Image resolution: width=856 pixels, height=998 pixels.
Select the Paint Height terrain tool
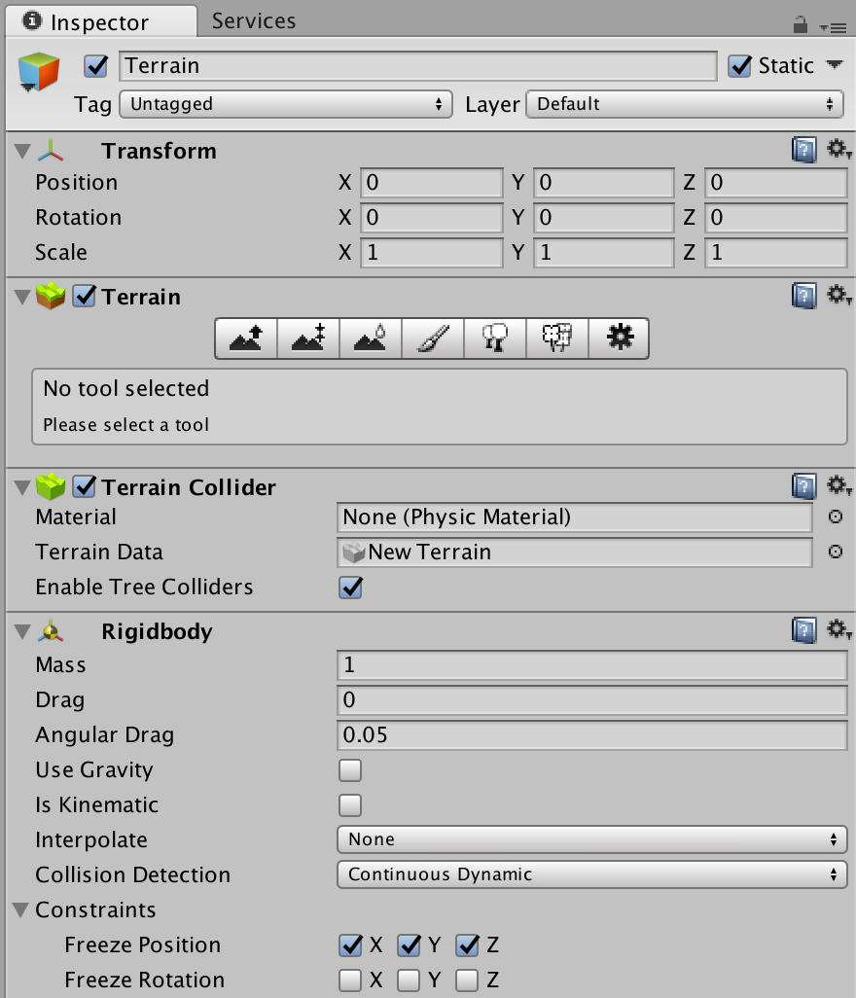(x=308, y=338)
